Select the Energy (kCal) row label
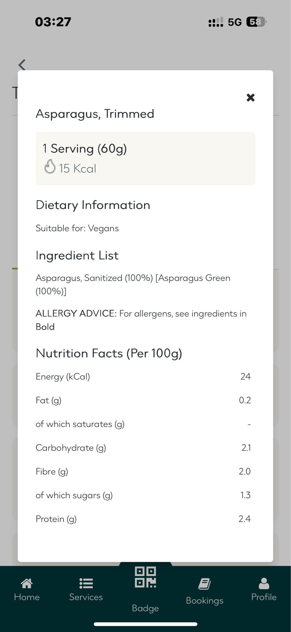 63,377
